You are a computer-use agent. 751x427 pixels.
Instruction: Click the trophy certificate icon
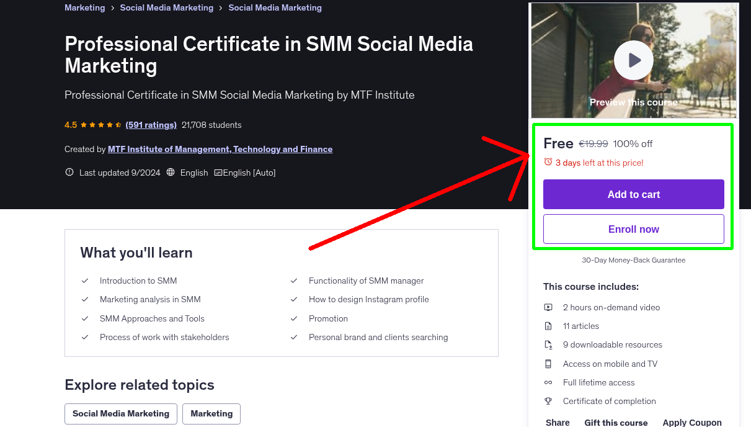(x=548, y=401)
